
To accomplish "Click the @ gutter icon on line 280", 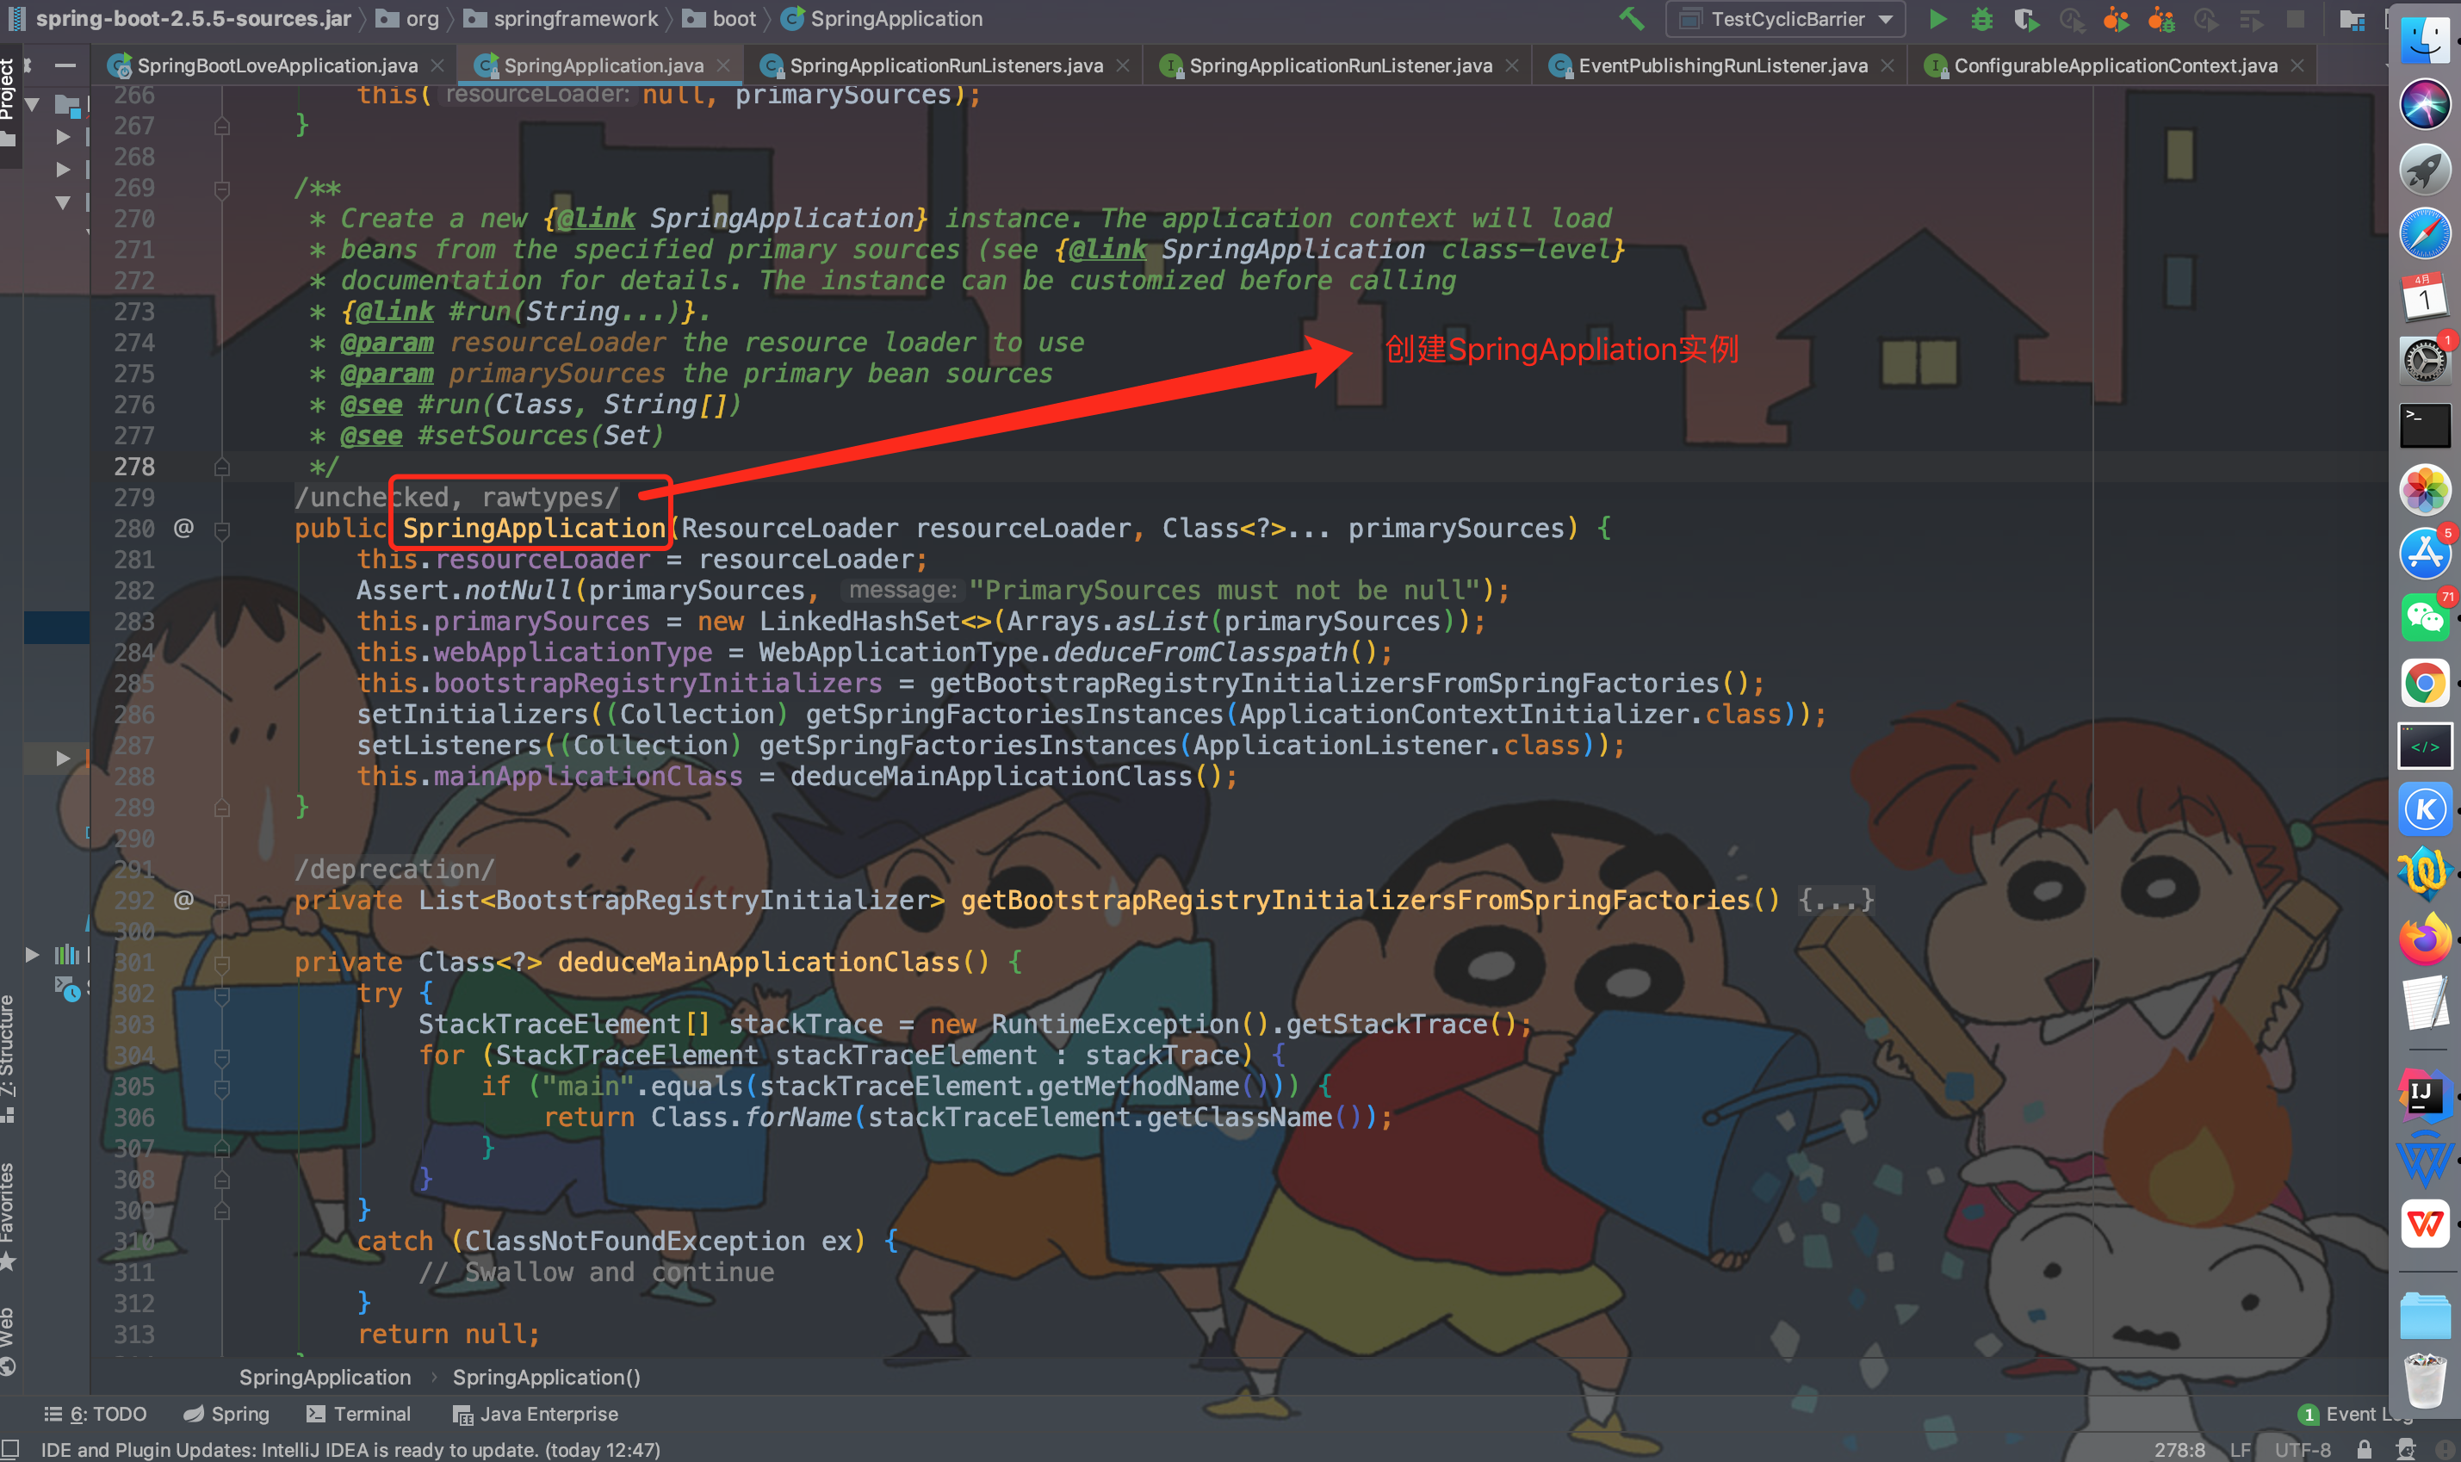I will tap(183, 528).
